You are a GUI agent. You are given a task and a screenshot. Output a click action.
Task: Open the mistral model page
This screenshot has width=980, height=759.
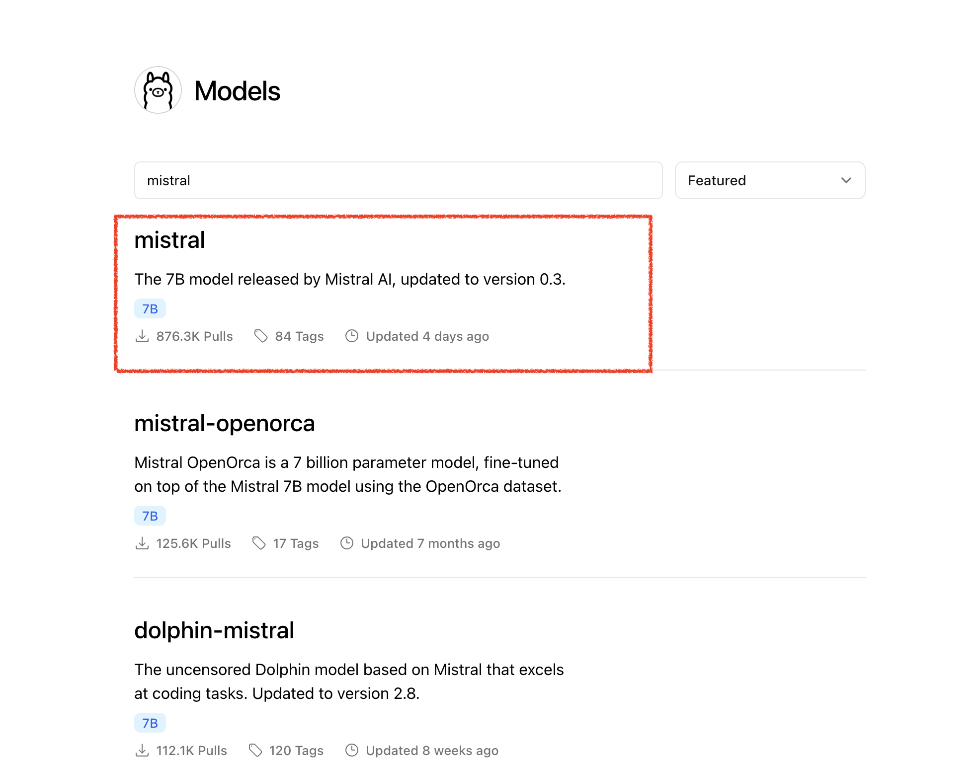click(169, 240)
